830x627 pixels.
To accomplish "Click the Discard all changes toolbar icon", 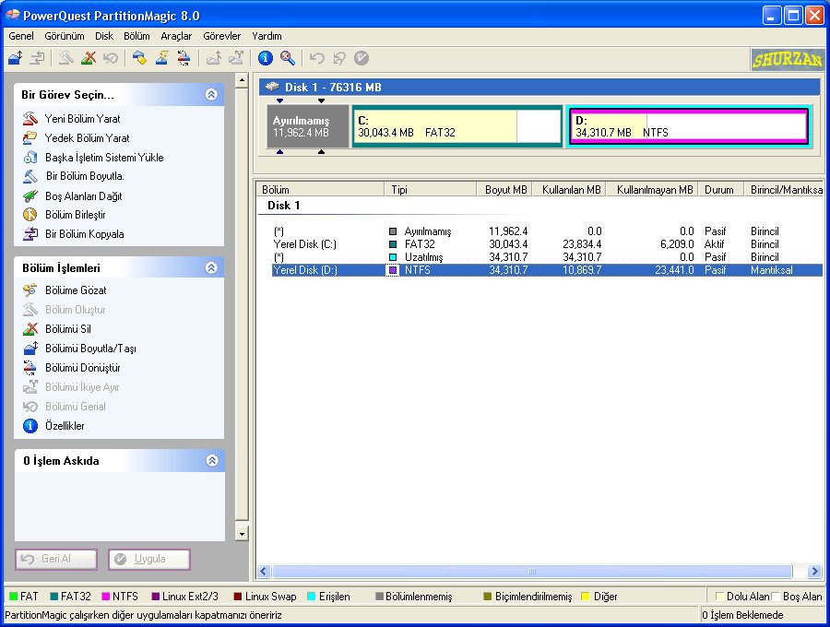I will pos(338,58).
